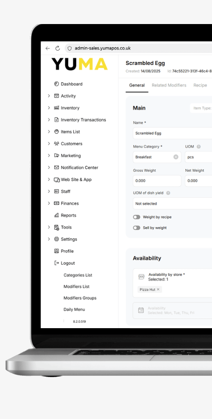Image resolution: width=212 pixels, height=419 pixels.
Task: Open Categories List submenu link
Action: point(78,275)
